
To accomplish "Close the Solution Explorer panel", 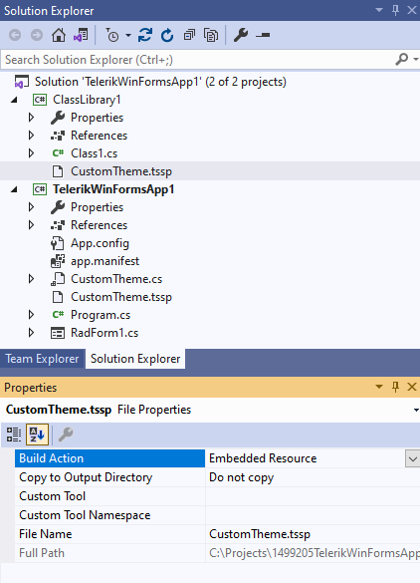I will coord(412,10).
